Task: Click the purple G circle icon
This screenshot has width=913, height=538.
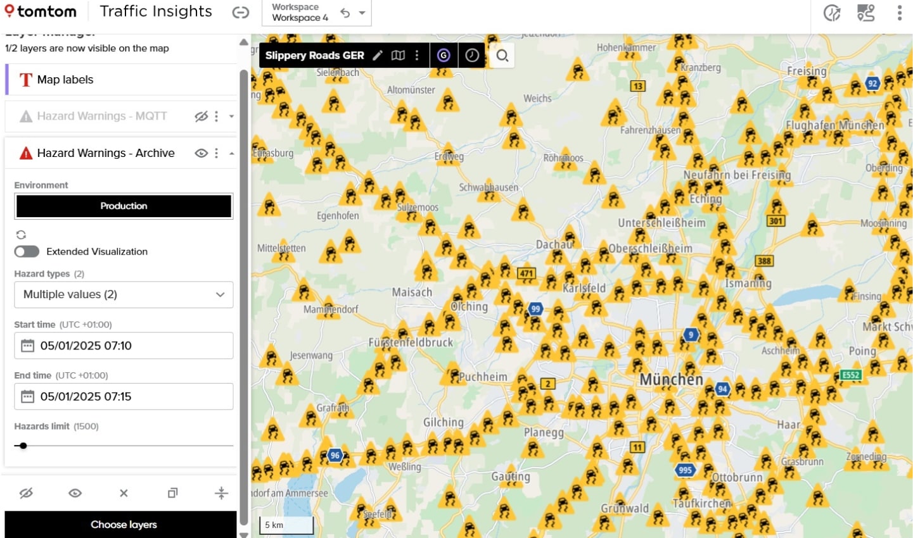Action: tap(444, 55)
